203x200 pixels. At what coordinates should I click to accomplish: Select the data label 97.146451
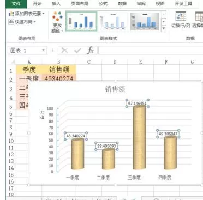click(138, 104)
